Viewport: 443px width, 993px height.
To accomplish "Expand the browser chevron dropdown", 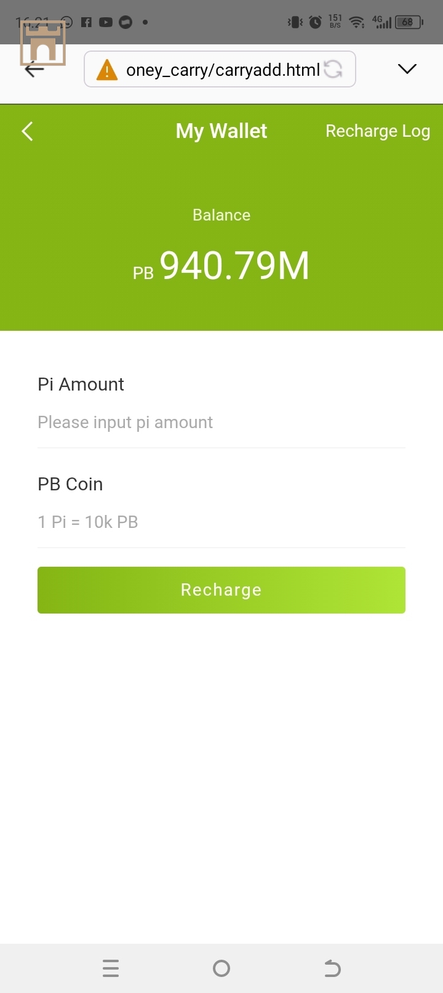I will tap(407, 69).
